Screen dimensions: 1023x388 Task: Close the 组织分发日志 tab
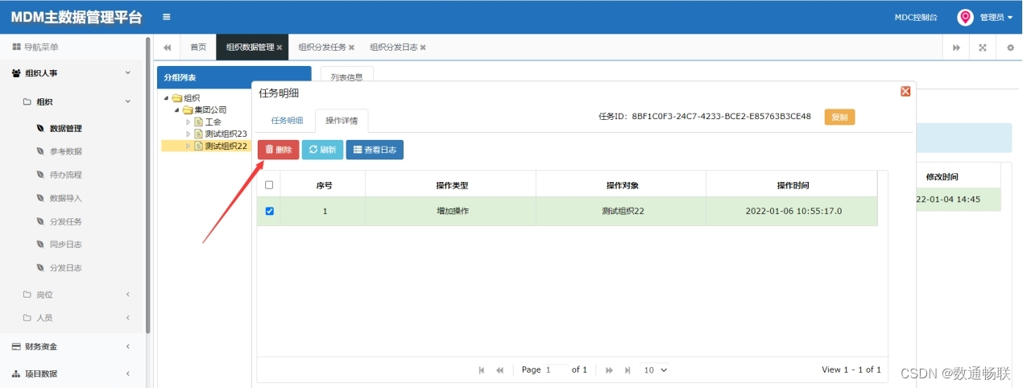423,47
